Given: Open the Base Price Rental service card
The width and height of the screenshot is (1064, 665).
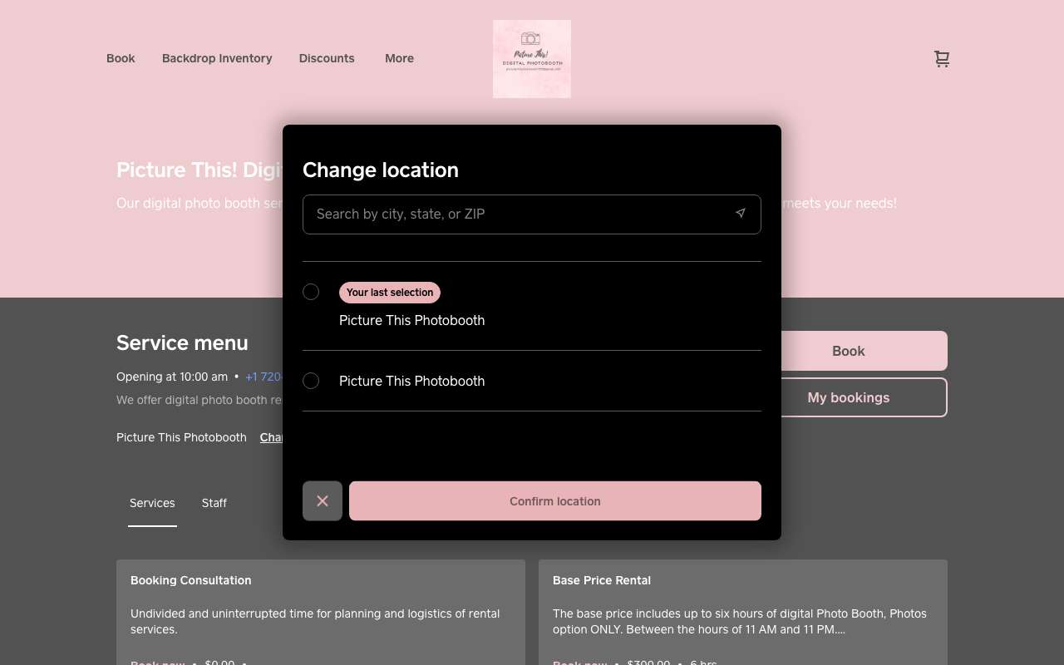Looking at the screenshot, I should click(x=743, y=612).
